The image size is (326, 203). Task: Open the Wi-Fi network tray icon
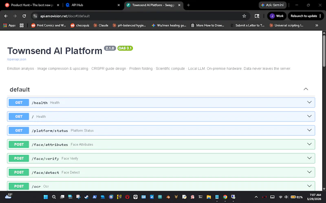click(x=280, y=197)
